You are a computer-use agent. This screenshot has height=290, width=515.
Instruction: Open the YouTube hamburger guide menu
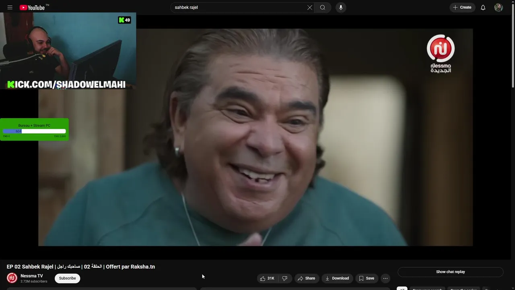click(10, 7)
